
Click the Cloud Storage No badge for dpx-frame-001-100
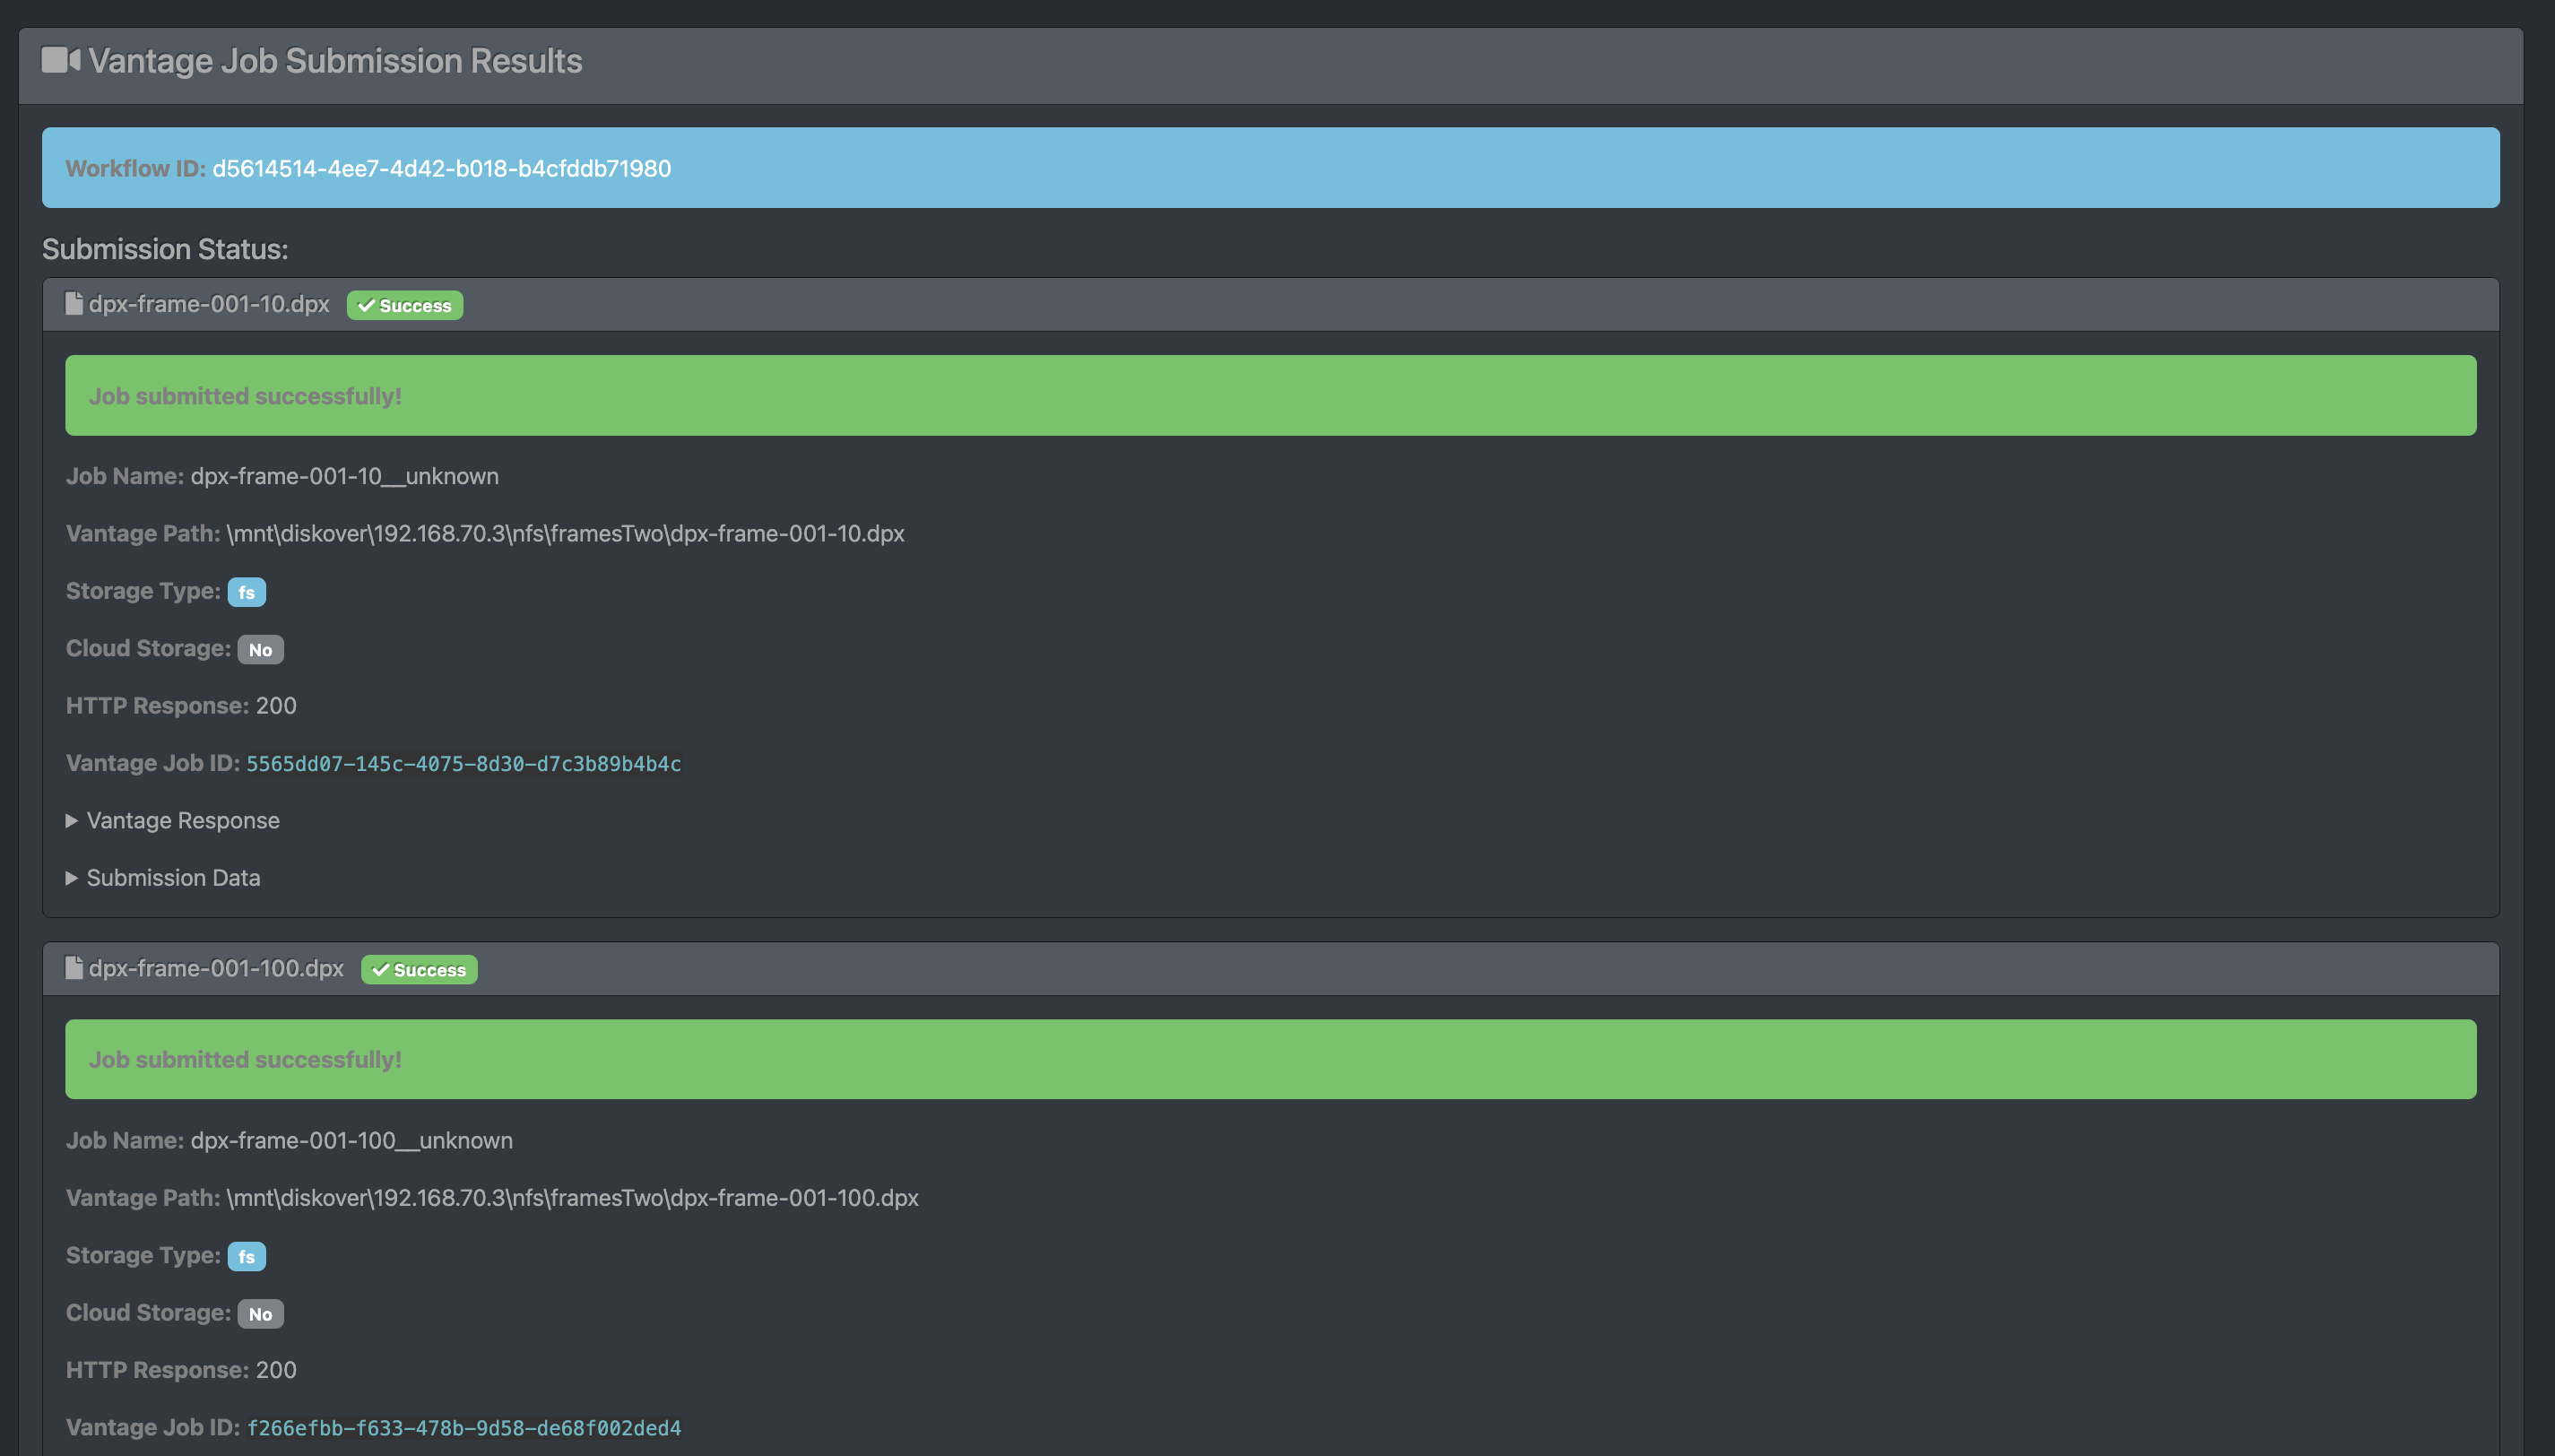[261, 1313]
